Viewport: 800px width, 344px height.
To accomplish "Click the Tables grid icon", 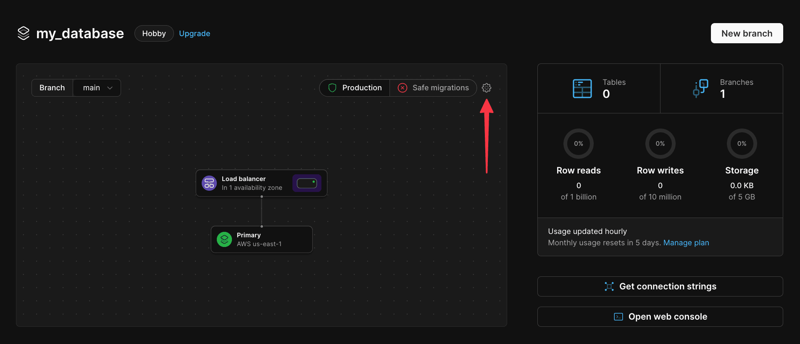I will [582, 89].
